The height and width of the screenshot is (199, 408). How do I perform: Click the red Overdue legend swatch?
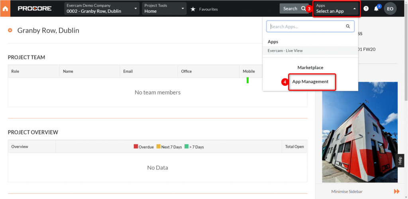(136, 146)
